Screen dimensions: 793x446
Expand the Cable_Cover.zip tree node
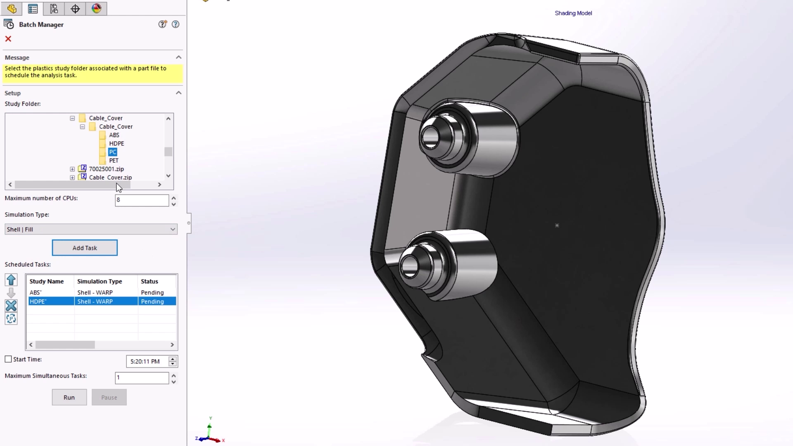[x=72, y=178]
